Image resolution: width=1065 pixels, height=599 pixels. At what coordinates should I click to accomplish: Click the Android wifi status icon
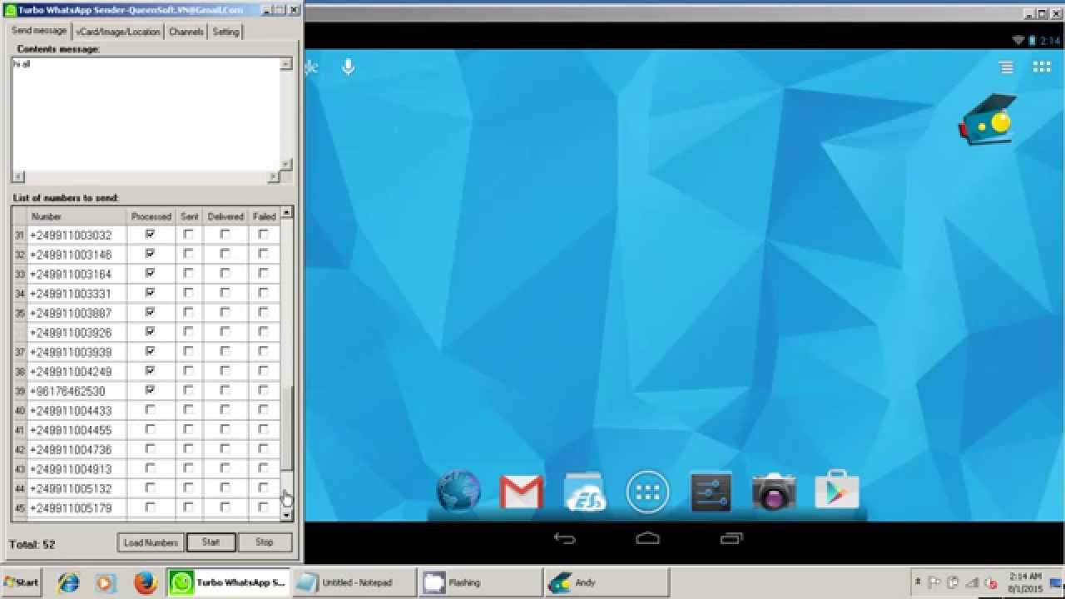point(1018,41)
